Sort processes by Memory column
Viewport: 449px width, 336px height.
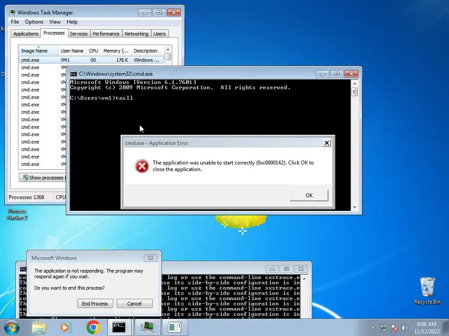click(x=116, y=51)
